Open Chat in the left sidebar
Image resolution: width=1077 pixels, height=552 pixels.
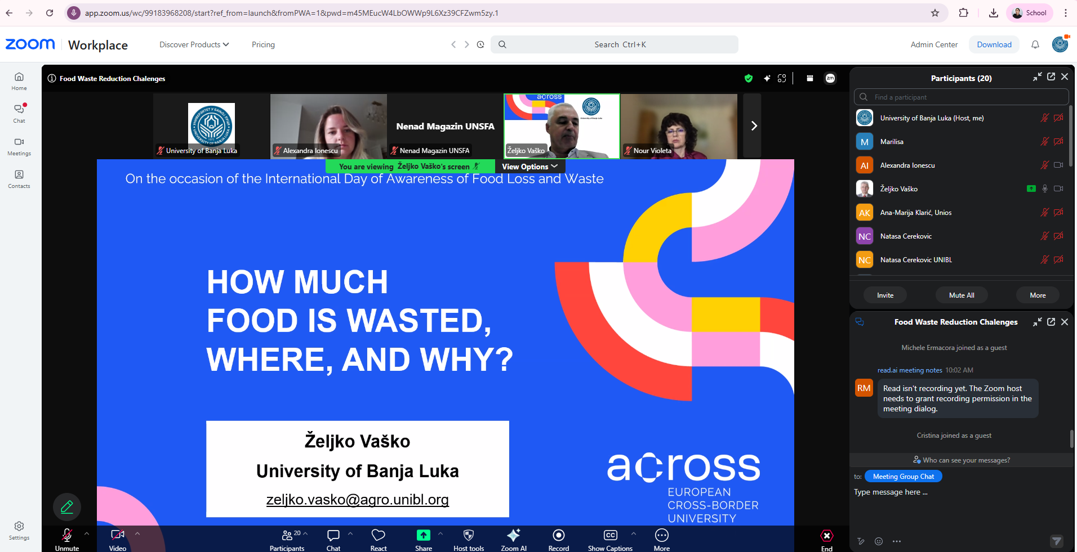pyautogui.click(x=19, y=113)
